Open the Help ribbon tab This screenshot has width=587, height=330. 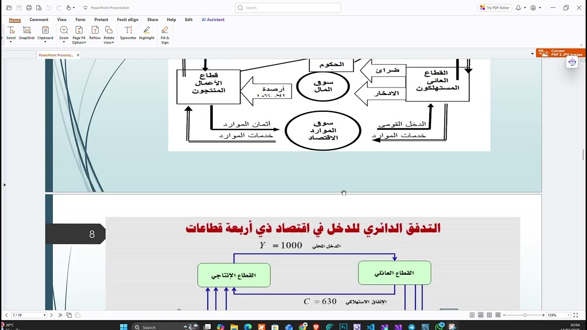(172, 20)
